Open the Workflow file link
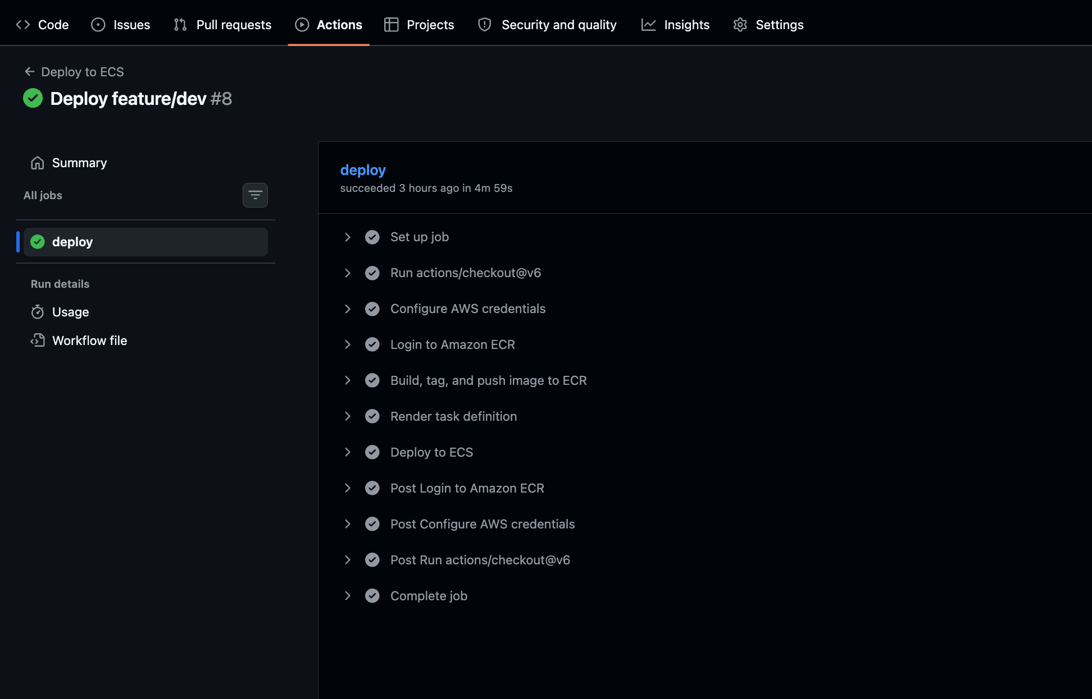This screenshot has width=1092, height=699. (145, 341)
